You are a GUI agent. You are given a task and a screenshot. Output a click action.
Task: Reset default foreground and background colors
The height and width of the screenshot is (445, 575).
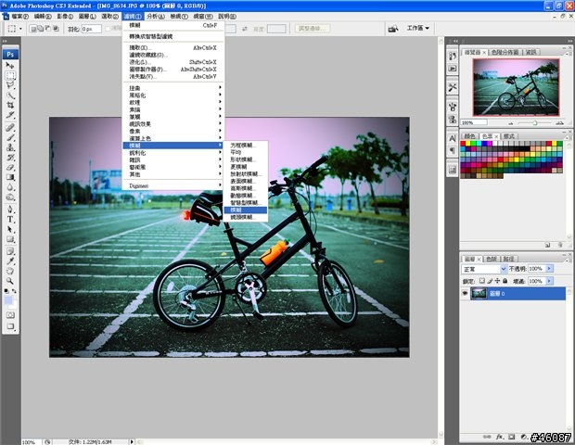click(6, 291)
